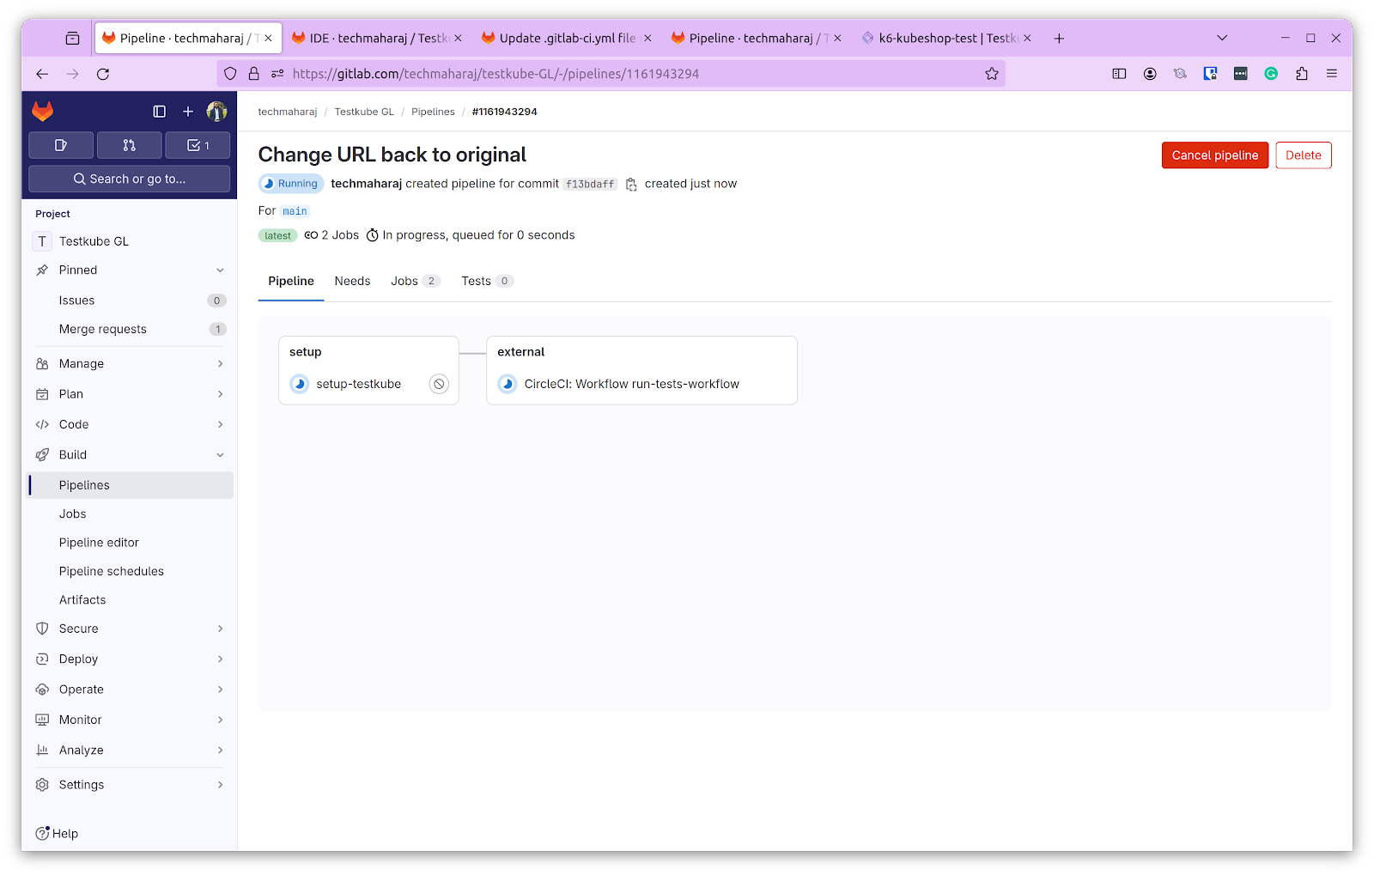This screenshot has height=875, width=1374.
Task: Open the reader view sidebar icon
Action: click(1119, 74)
